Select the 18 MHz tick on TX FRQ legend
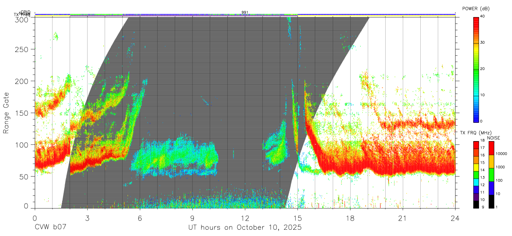 coord(483,141)
